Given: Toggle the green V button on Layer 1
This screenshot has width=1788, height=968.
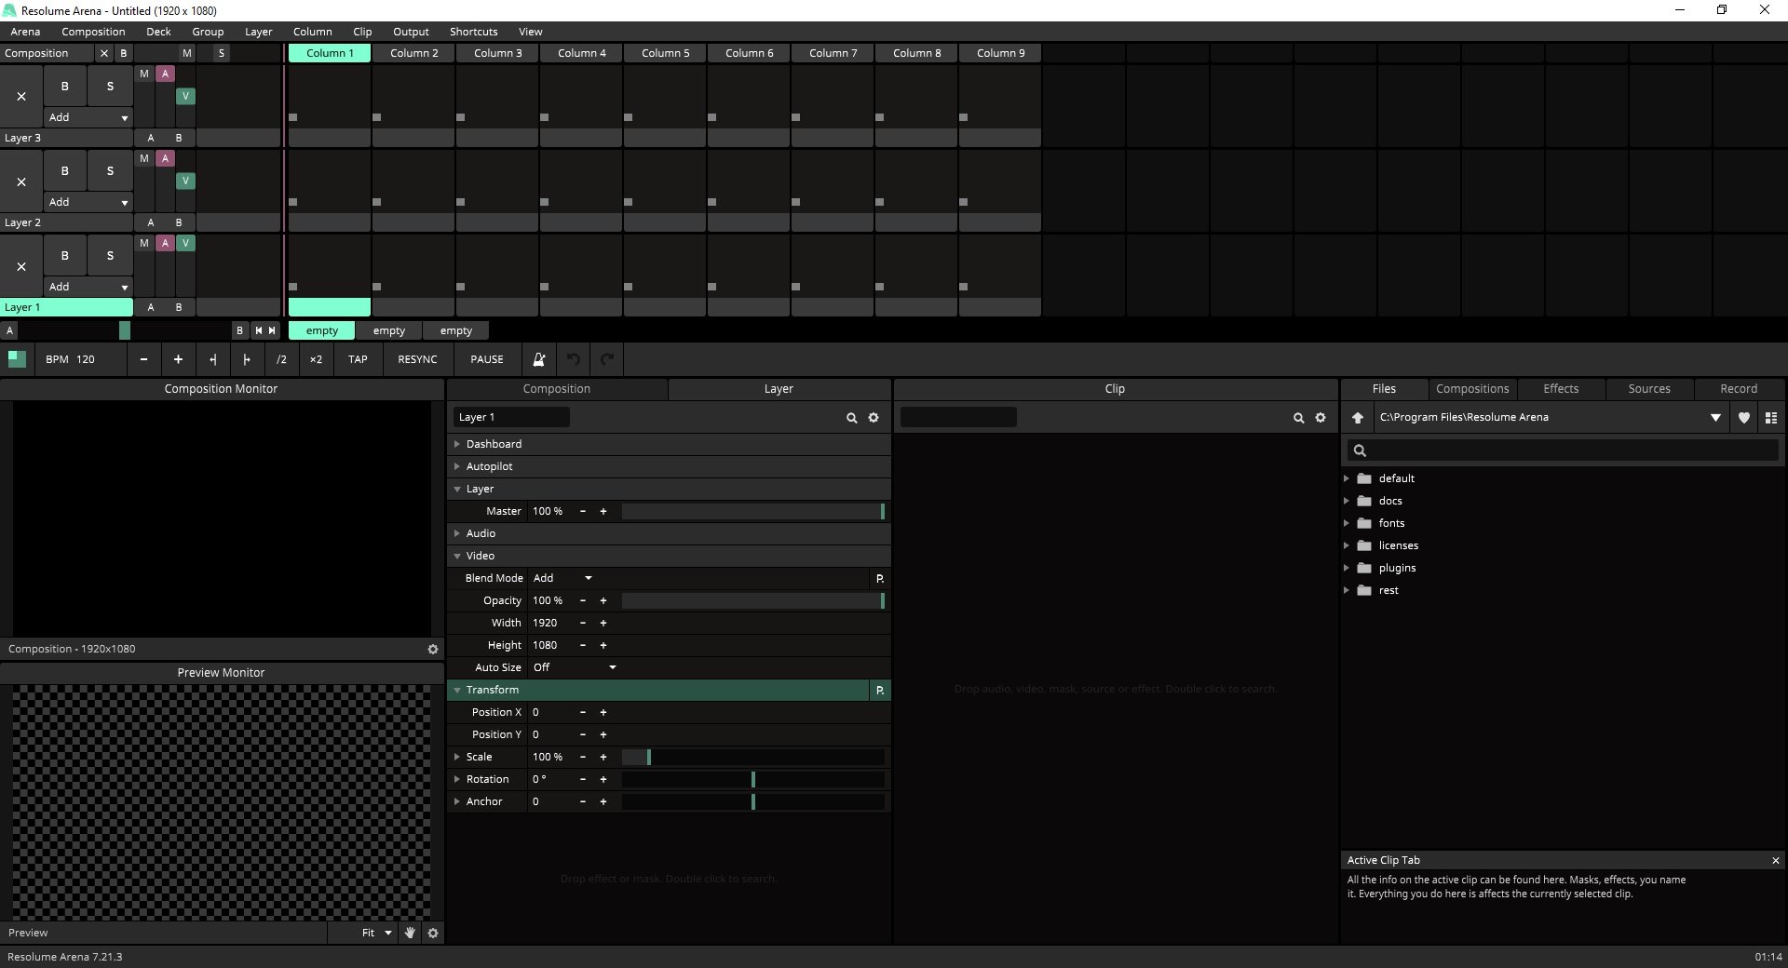Looking at the screenshot, I should click(x=185, y=243).
